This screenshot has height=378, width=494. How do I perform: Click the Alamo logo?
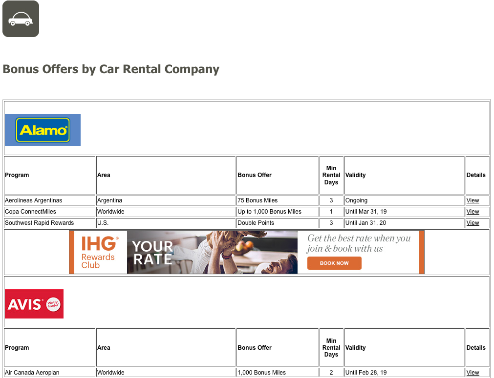43,130
